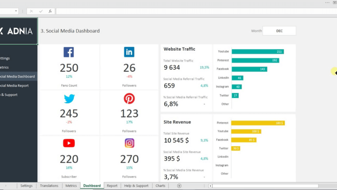Click the horizontal scrollbar at bottom
The width and height of the screenshot is (337, 190).
266,186
